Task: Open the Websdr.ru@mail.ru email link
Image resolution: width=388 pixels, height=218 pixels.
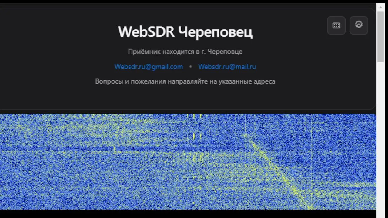Action: point(227,67)
